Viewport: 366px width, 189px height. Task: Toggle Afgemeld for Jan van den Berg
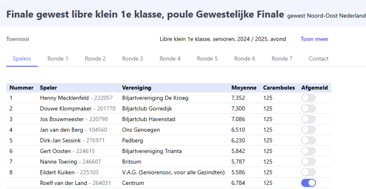click(308, 130)
